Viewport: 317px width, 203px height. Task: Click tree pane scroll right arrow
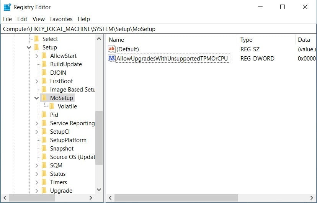[x=91, y=198]
